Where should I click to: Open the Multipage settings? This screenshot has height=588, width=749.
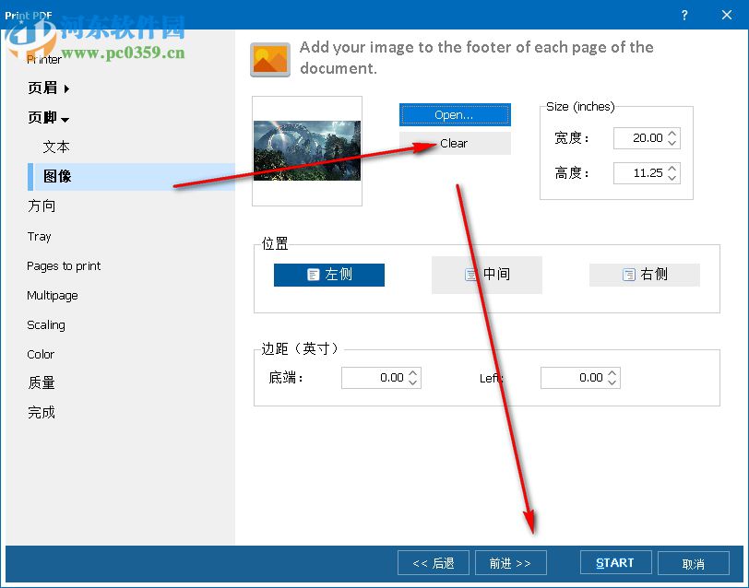coord(52,295)
